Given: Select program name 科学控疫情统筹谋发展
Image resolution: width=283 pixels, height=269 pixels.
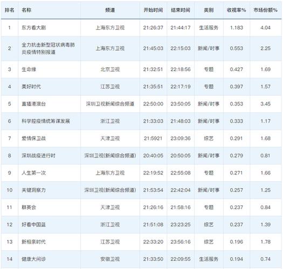Looking at the screenshot, I should point(46,121).
